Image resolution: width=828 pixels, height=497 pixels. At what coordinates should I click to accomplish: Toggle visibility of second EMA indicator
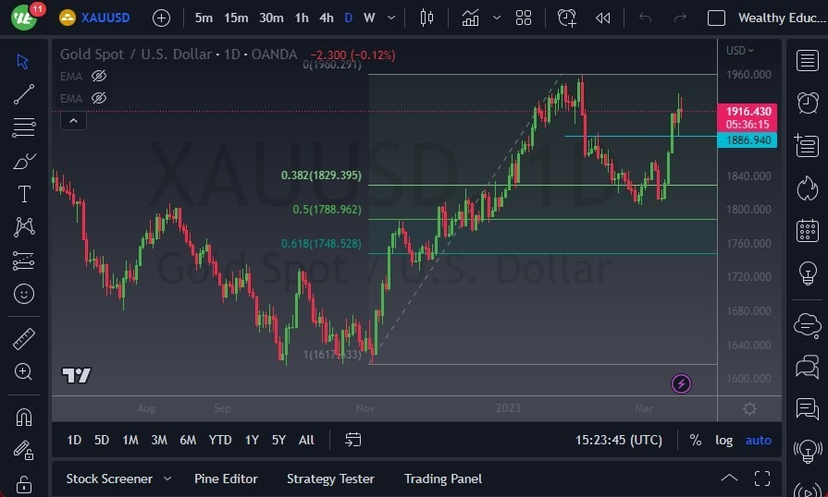99,98
